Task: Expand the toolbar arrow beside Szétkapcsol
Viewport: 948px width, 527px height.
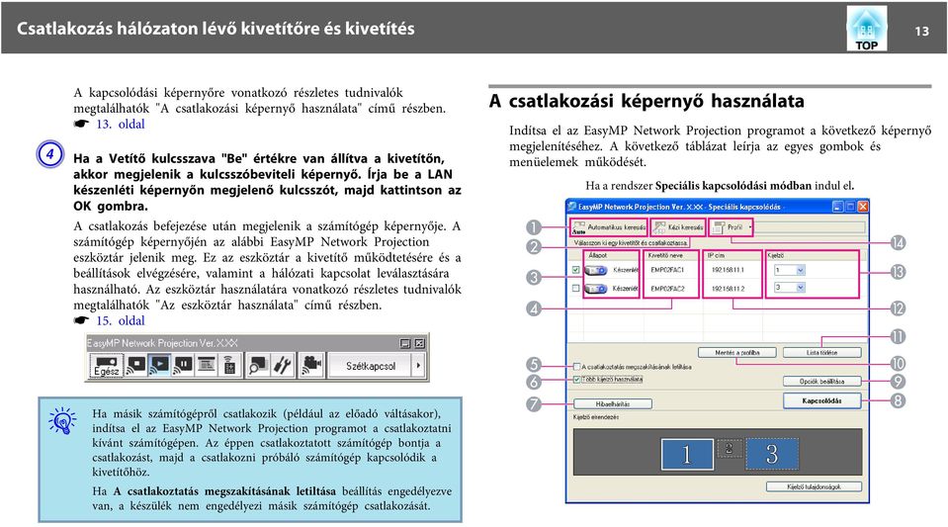Action: (x=418, y=366)
